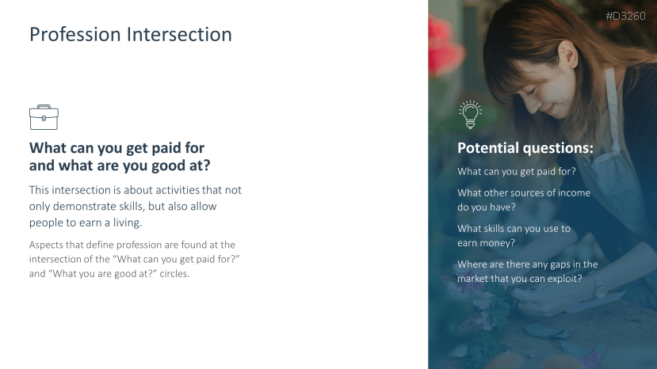Image resolution: width=657 pixels, height=369 pixels.
Task: Click the briefcase icon
Action: tap(44, 117)
